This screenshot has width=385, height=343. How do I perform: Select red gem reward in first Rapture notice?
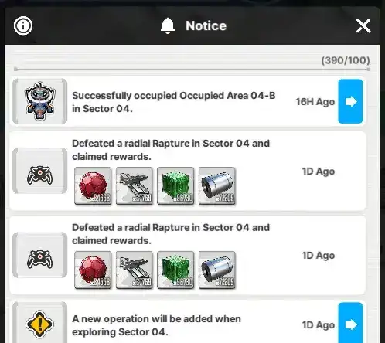[93, 186]
